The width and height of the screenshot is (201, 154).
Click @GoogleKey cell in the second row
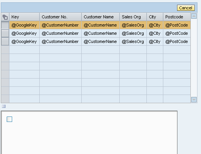24,33
